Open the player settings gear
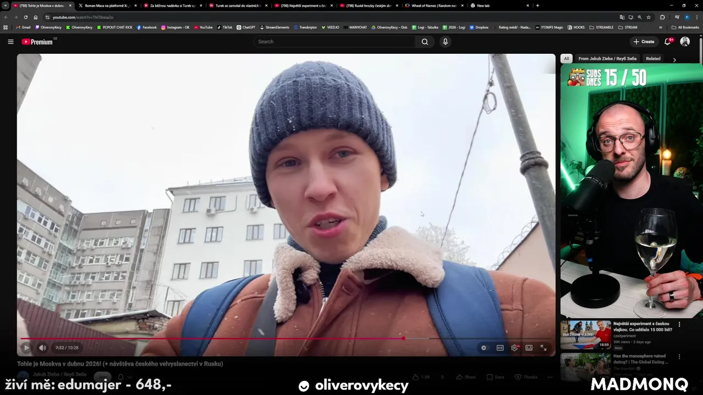The image size is (703, 395). pos(515,348)
